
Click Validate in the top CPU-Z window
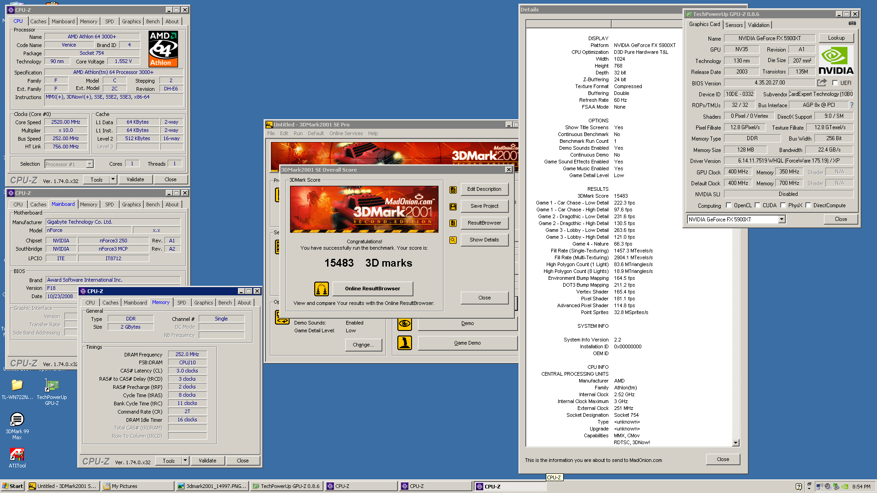click(x=135, y=179)
